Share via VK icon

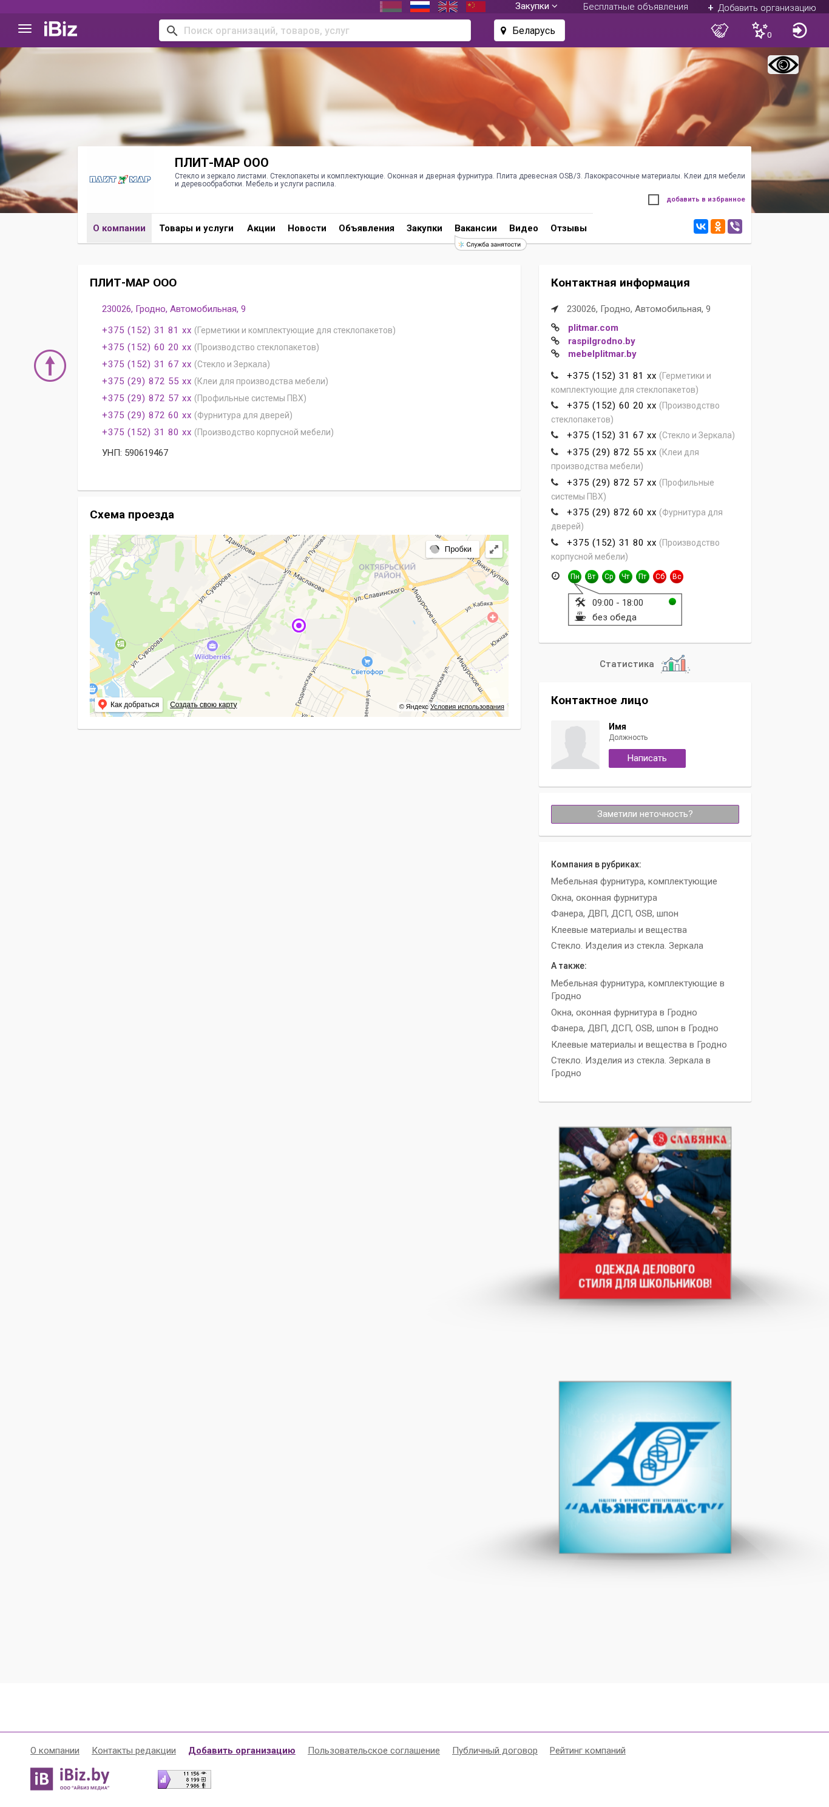pyautogui.click(x=701, y=226)
